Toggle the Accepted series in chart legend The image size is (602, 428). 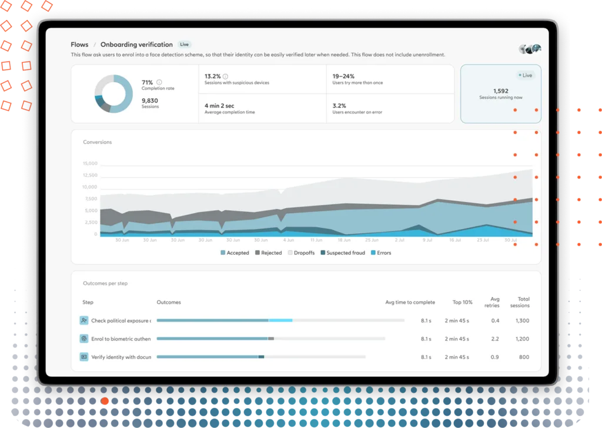(235, 252)
